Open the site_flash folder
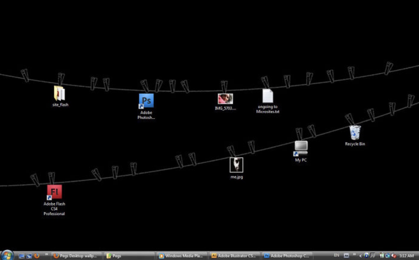 point(59,93)
